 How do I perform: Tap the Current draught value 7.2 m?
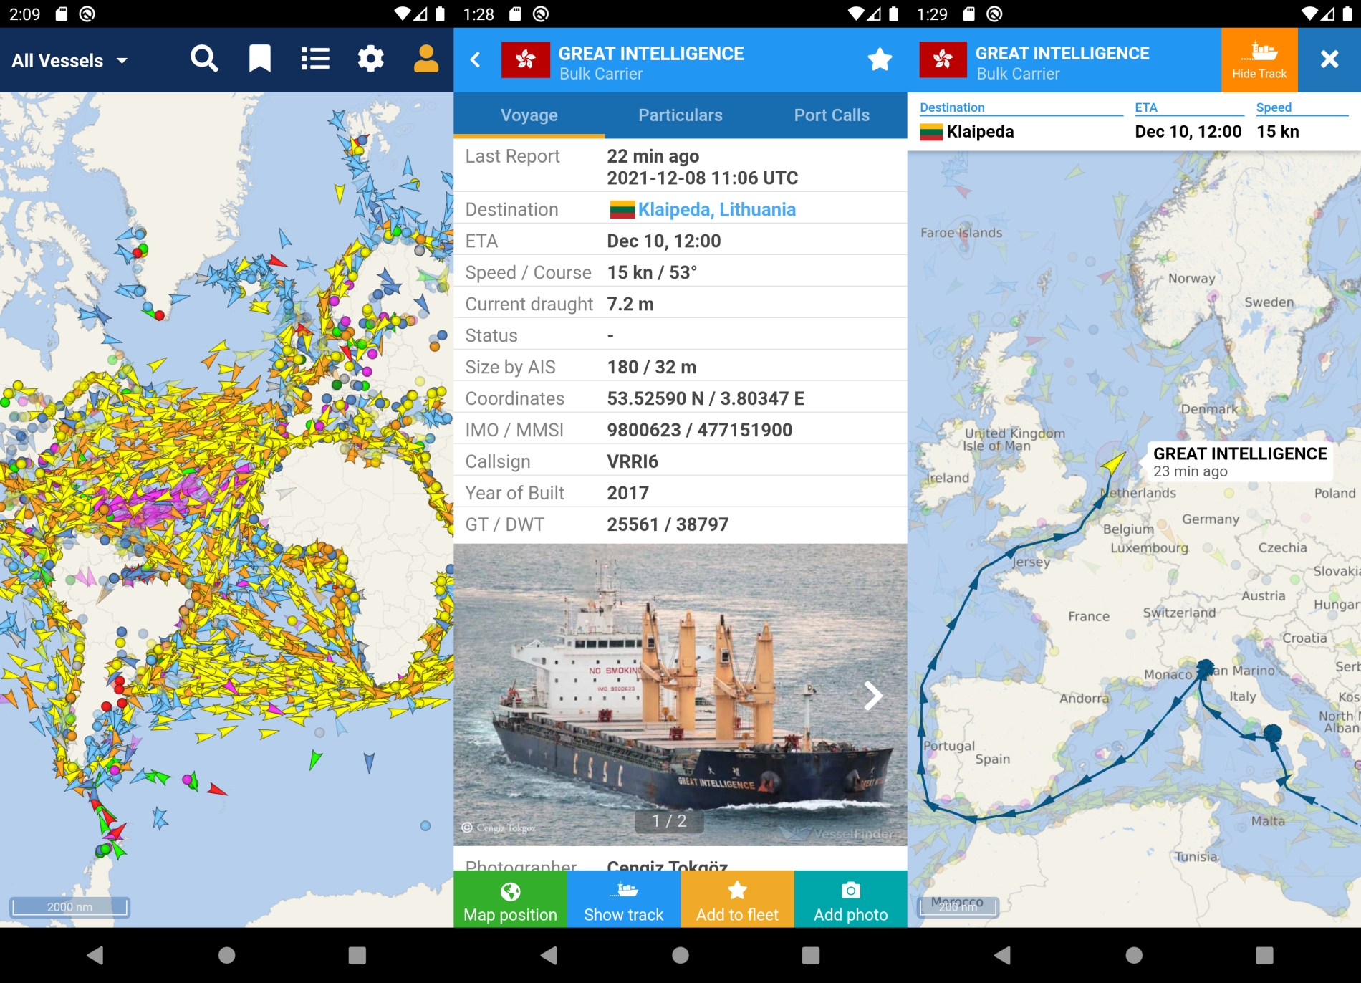tap(630, 304)
